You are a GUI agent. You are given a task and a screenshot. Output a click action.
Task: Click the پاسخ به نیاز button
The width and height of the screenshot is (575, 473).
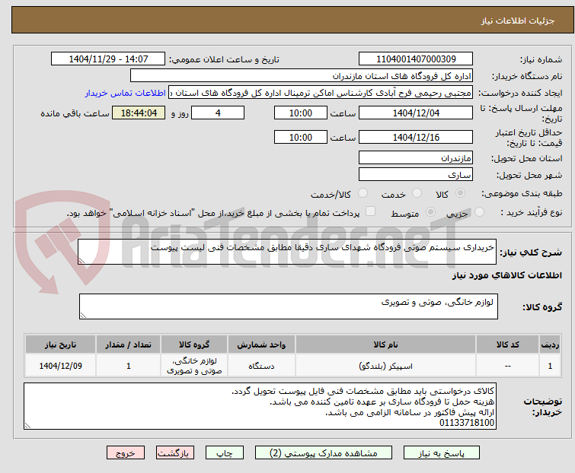[442, 453]
